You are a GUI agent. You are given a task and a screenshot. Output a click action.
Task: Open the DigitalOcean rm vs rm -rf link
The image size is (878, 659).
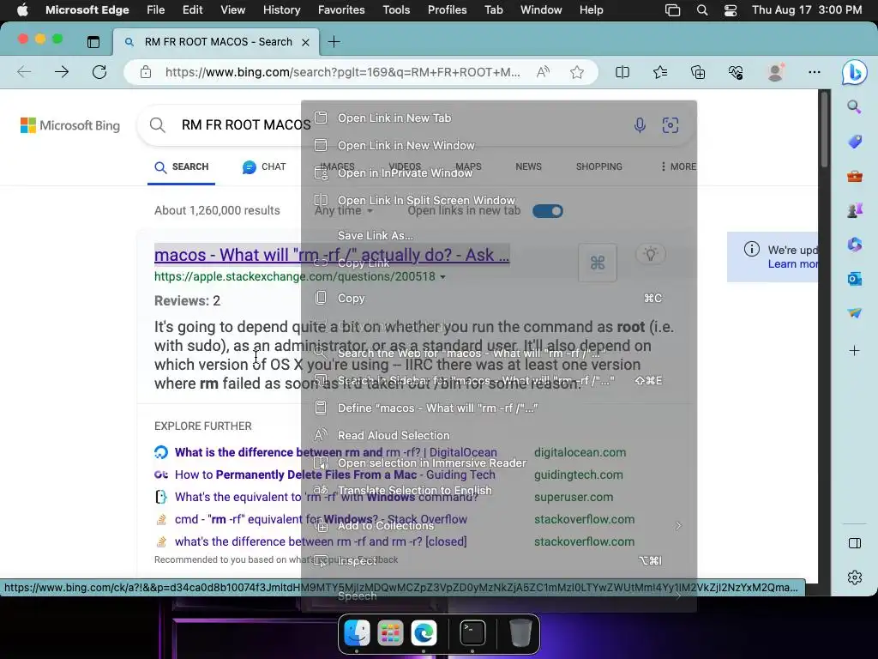click(335, 452)
